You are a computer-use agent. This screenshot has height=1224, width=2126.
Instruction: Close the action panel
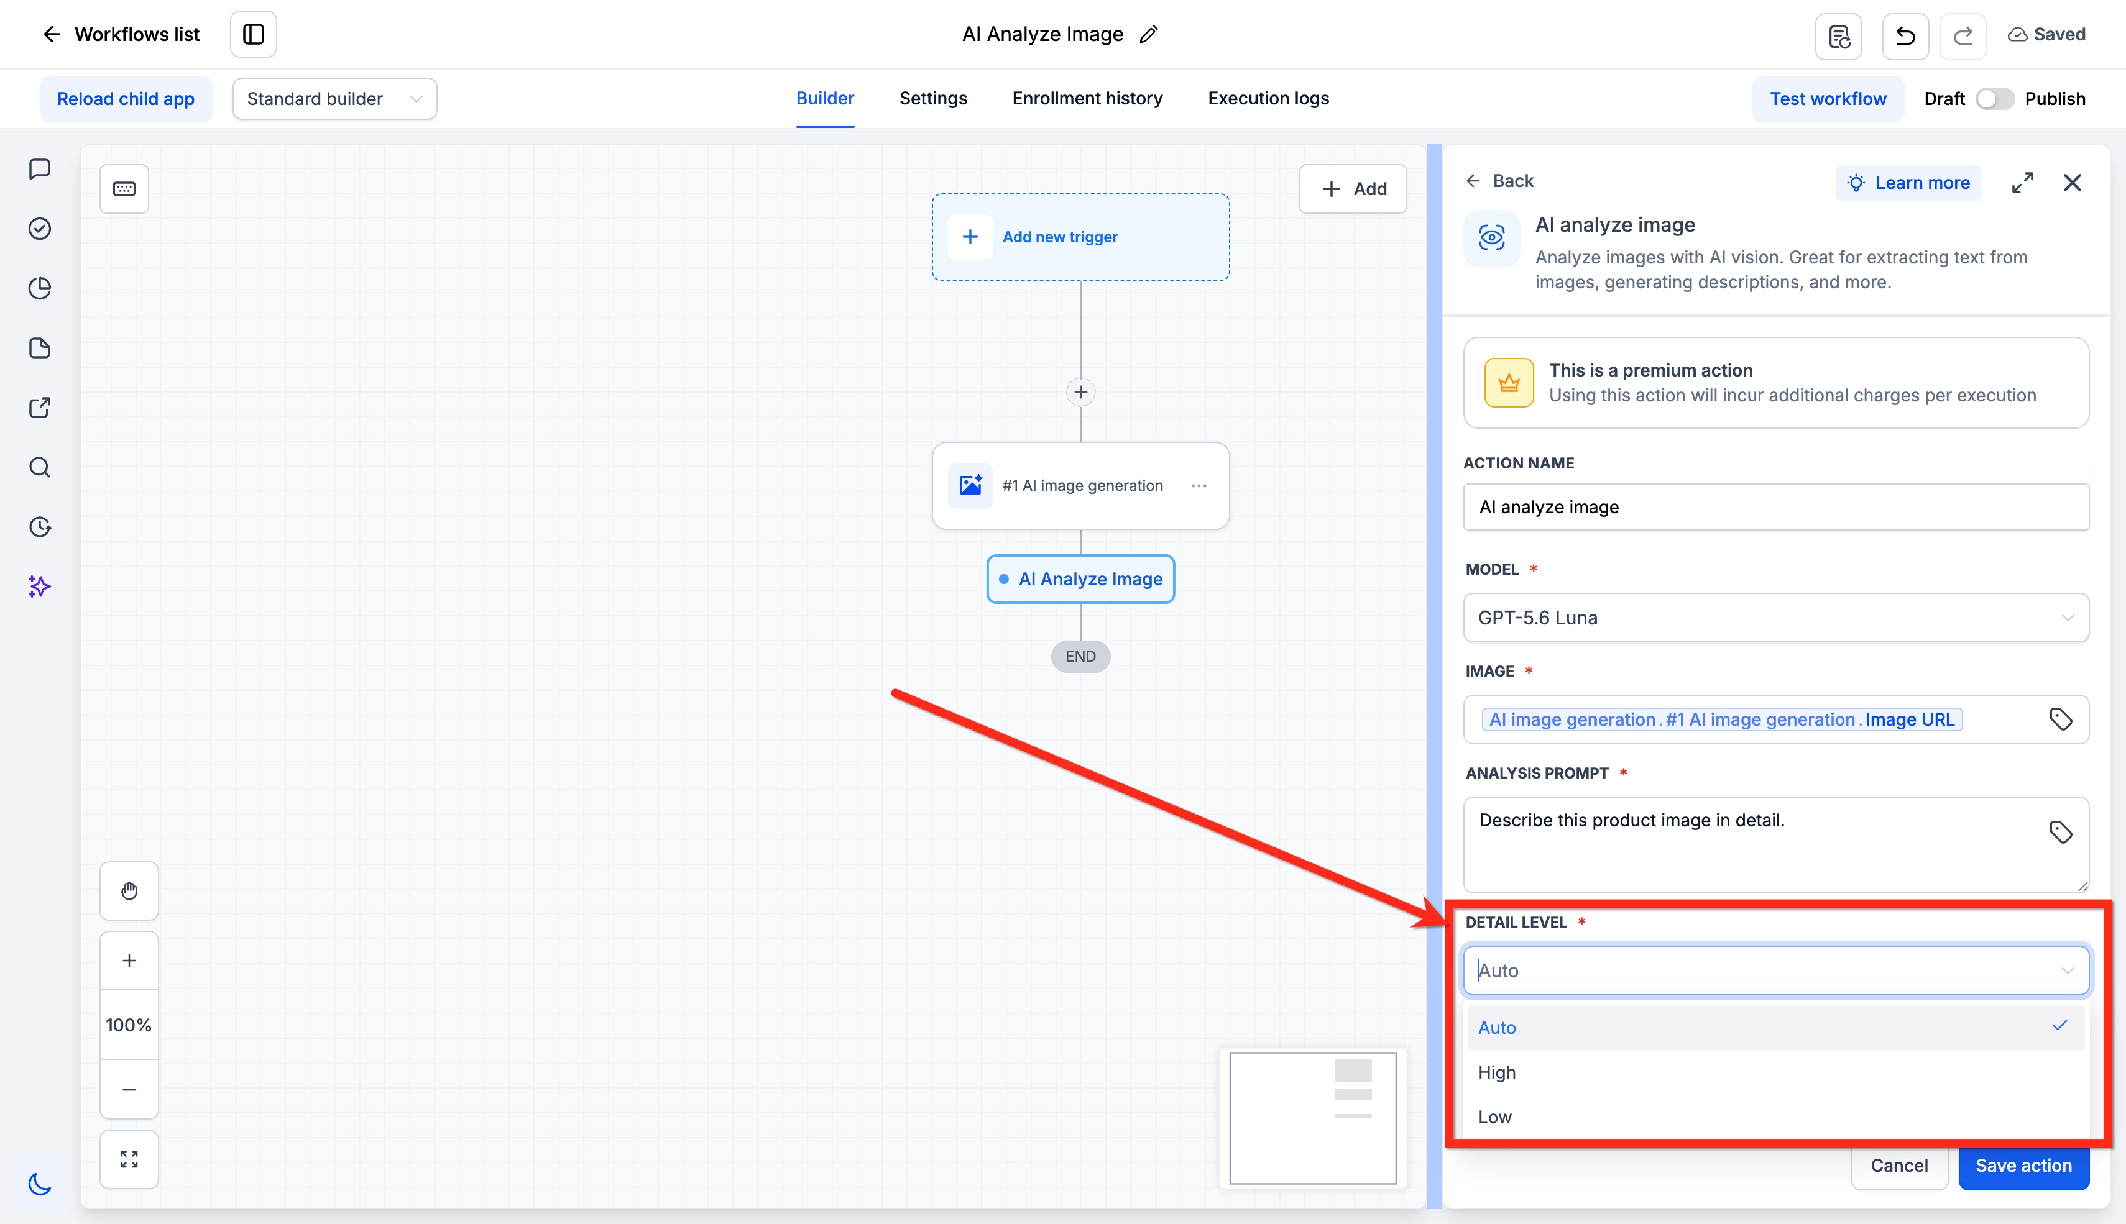coord(2072,183)
